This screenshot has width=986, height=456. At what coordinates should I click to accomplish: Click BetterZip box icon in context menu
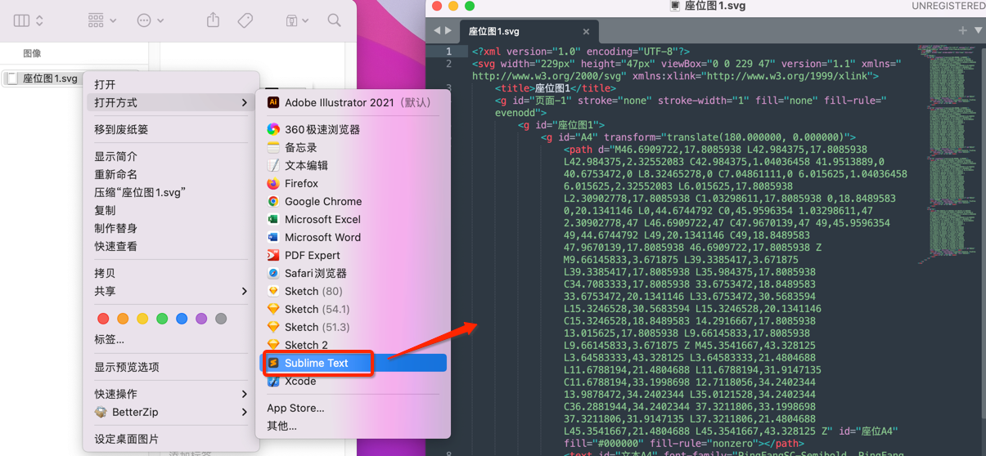101,412
